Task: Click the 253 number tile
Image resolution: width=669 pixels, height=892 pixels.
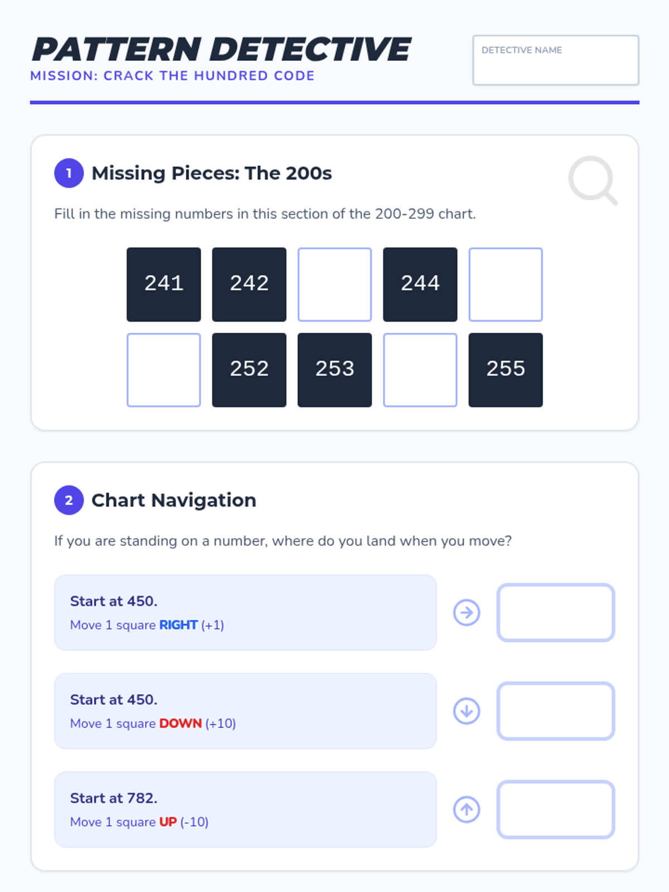Action: [x=334, y=370]
